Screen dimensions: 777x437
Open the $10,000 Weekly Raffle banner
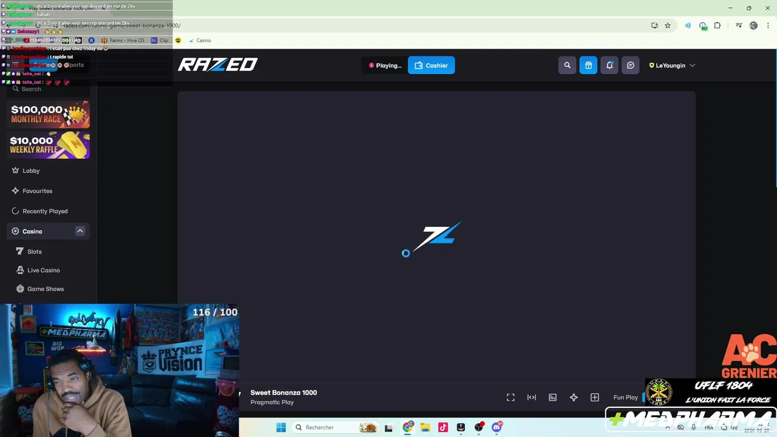point(50,145)
